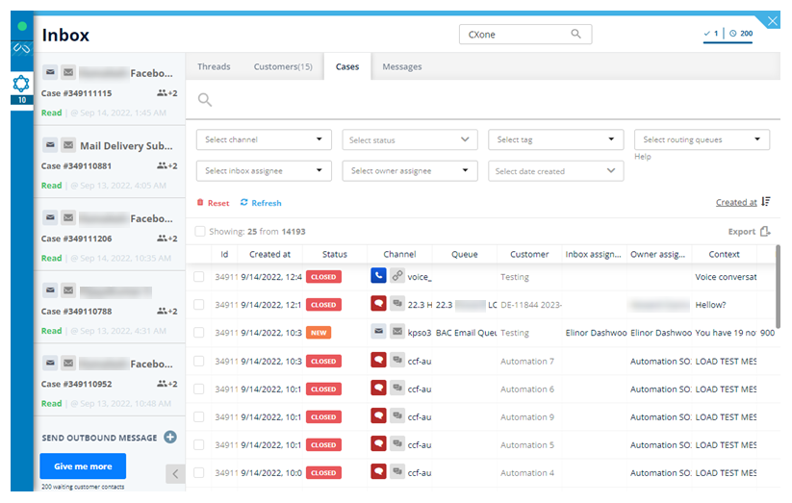Click the digital inbox gear icon

tap(21, 84)
